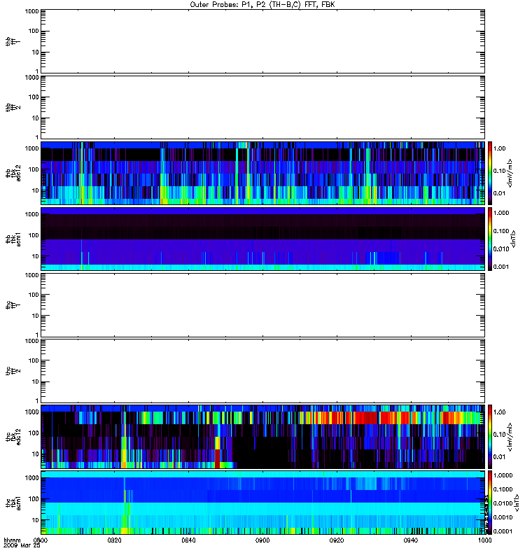This screenshot has width=525, height=560.
Task: Click the 'thb fbk scm1' y-axis label
Action: 13,239
